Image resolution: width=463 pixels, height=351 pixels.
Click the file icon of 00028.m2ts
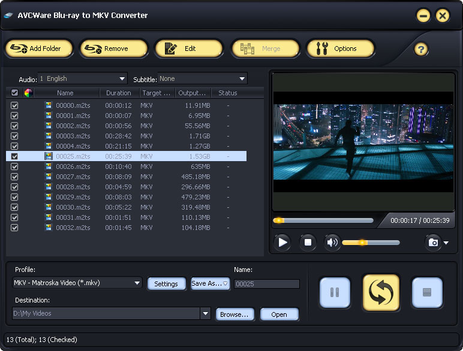click(x=49, y=187)
